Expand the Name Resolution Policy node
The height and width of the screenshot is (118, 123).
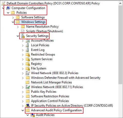[x=18, y=27]
